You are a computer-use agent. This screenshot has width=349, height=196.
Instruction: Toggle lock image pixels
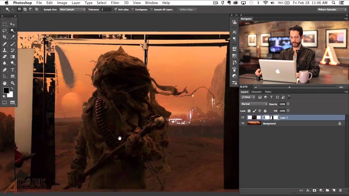tap(254, 111)
